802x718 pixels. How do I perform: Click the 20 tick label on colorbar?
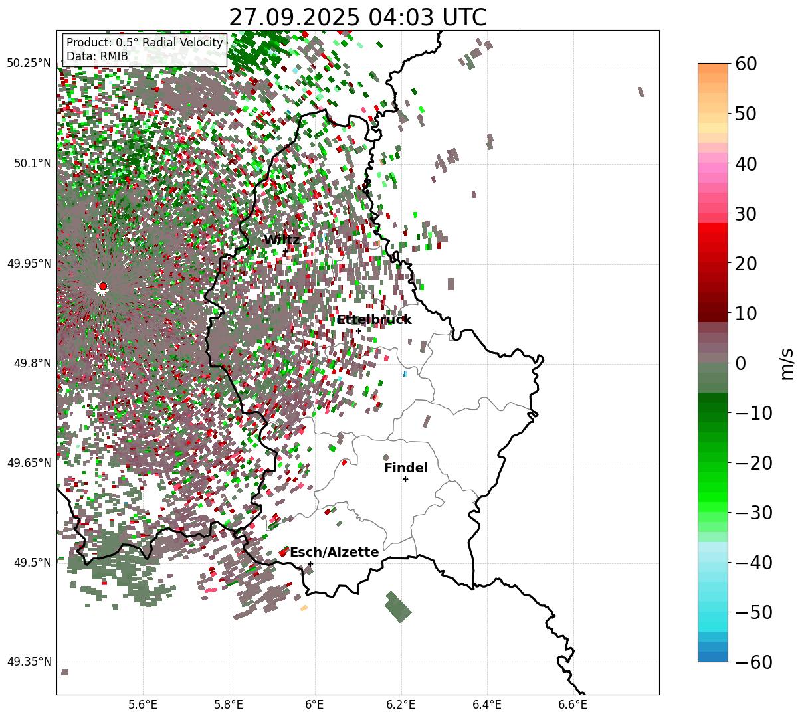(746, 263)
